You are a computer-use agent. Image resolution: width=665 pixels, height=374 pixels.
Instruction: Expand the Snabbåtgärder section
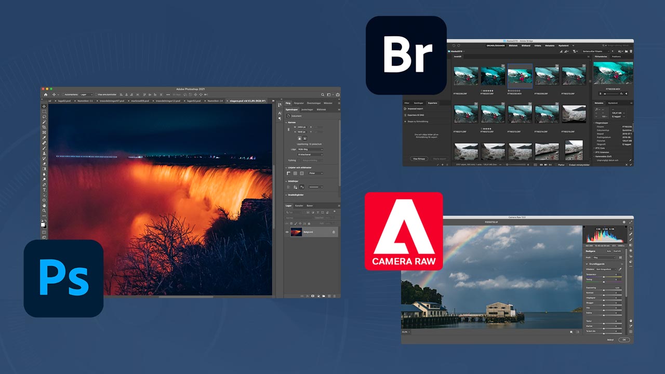tap(286, 195)
